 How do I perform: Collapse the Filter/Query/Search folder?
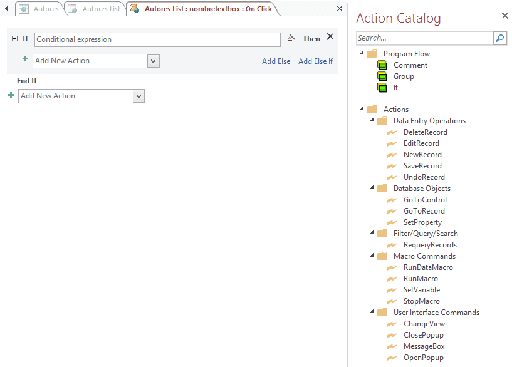coord(372,232)
